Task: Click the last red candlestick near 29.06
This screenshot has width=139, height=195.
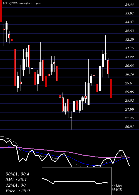Action: 111,88
